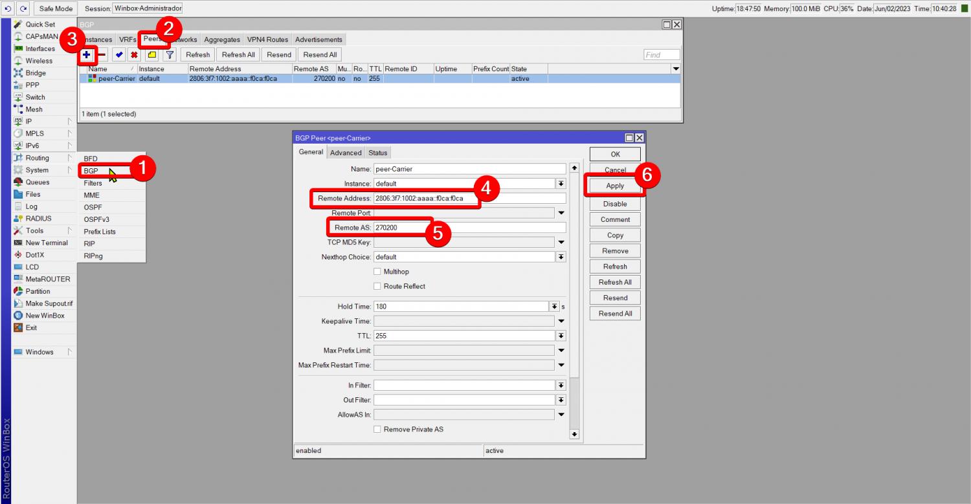The image size is (971, 504).
Task: Open New Terminal in sidebar
Action: click(46, 243)
